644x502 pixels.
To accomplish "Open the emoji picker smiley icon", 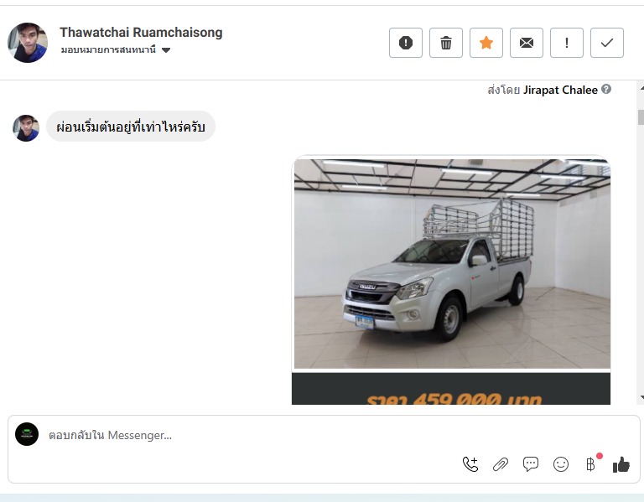I will tap(561, 464).
